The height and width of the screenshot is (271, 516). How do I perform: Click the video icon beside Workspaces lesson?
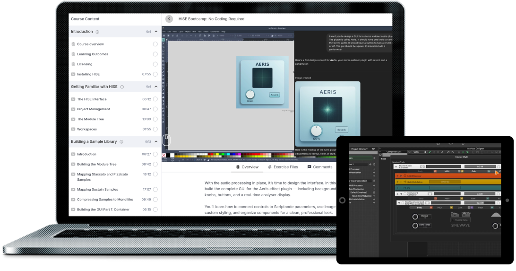[73, 129]
